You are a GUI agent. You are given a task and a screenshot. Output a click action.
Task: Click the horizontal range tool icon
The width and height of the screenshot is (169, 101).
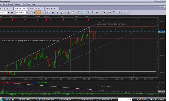(97, 12)
